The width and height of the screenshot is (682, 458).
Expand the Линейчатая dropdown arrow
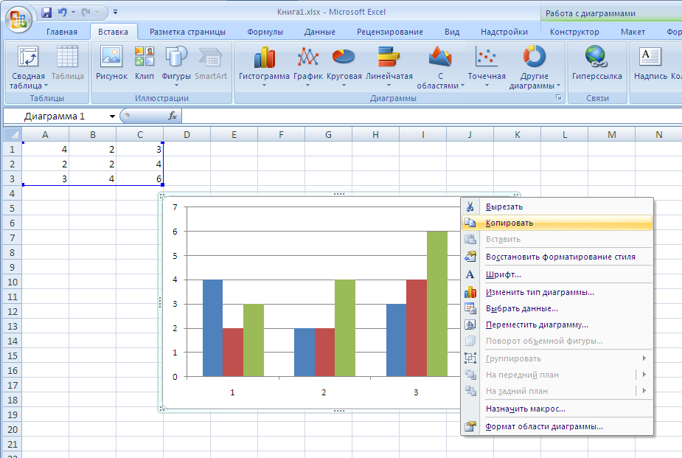[x=389, y=86]
